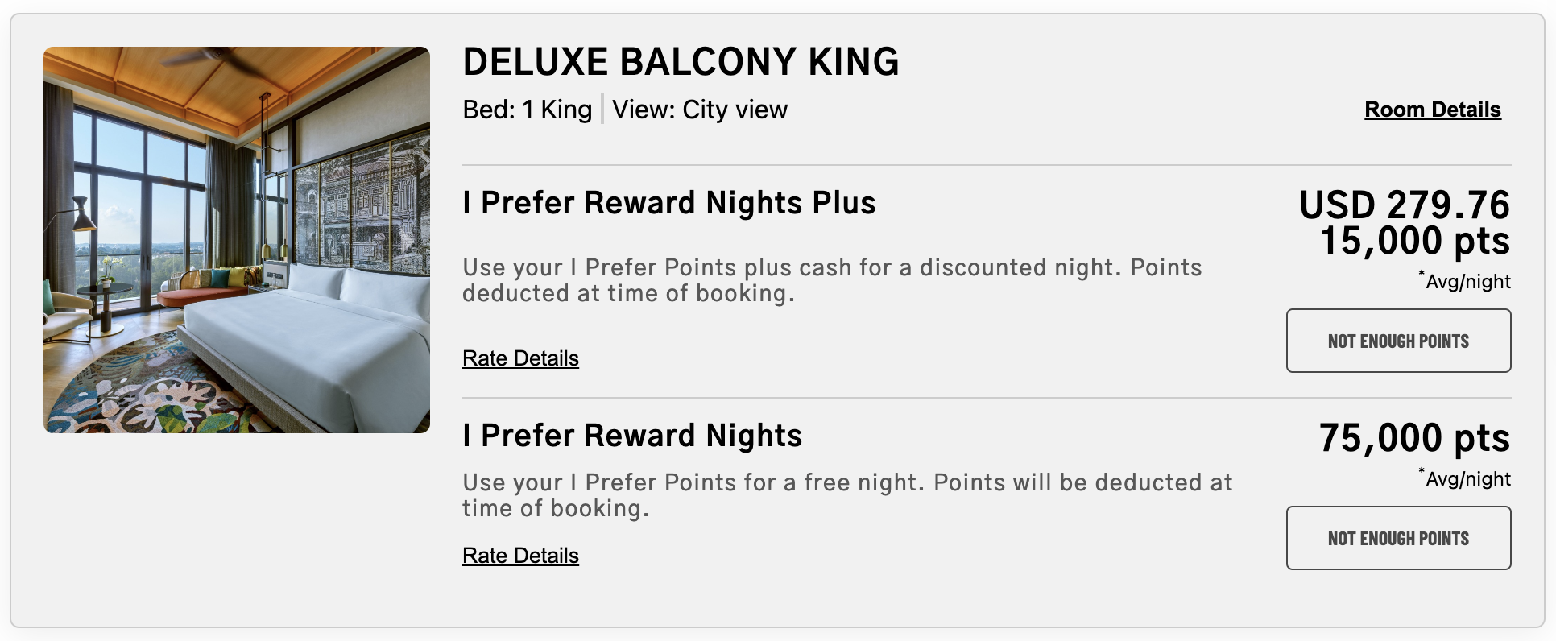This screenshot has width=1556, height=641.
Task: Click the Avg/night footnote under Reward Nights Plus
Action: [x=1466, y=282]
